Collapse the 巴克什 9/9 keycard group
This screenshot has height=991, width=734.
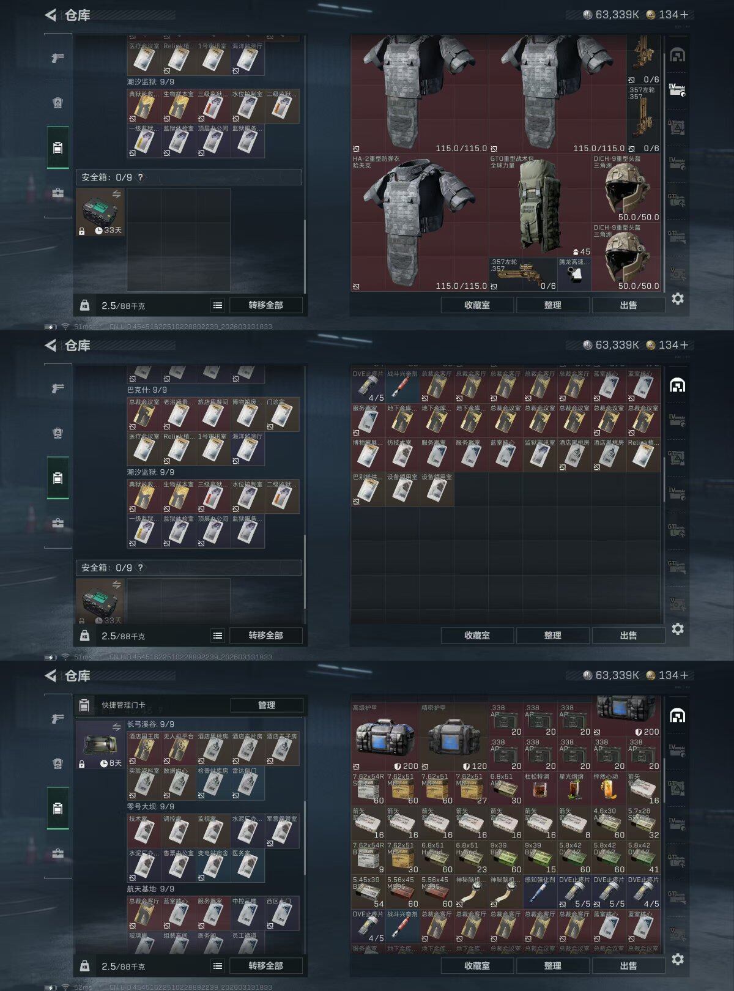tap(147, 390)
